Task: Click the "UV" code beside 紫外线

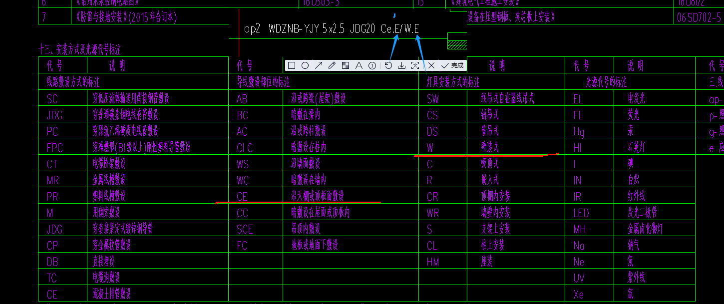Action: click(x=579, y=278)
